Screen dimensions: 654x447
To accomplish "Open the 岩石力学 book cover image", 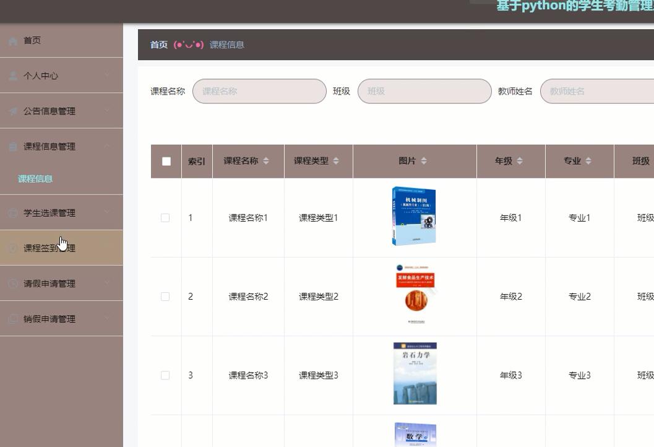I will click(415, 373).
